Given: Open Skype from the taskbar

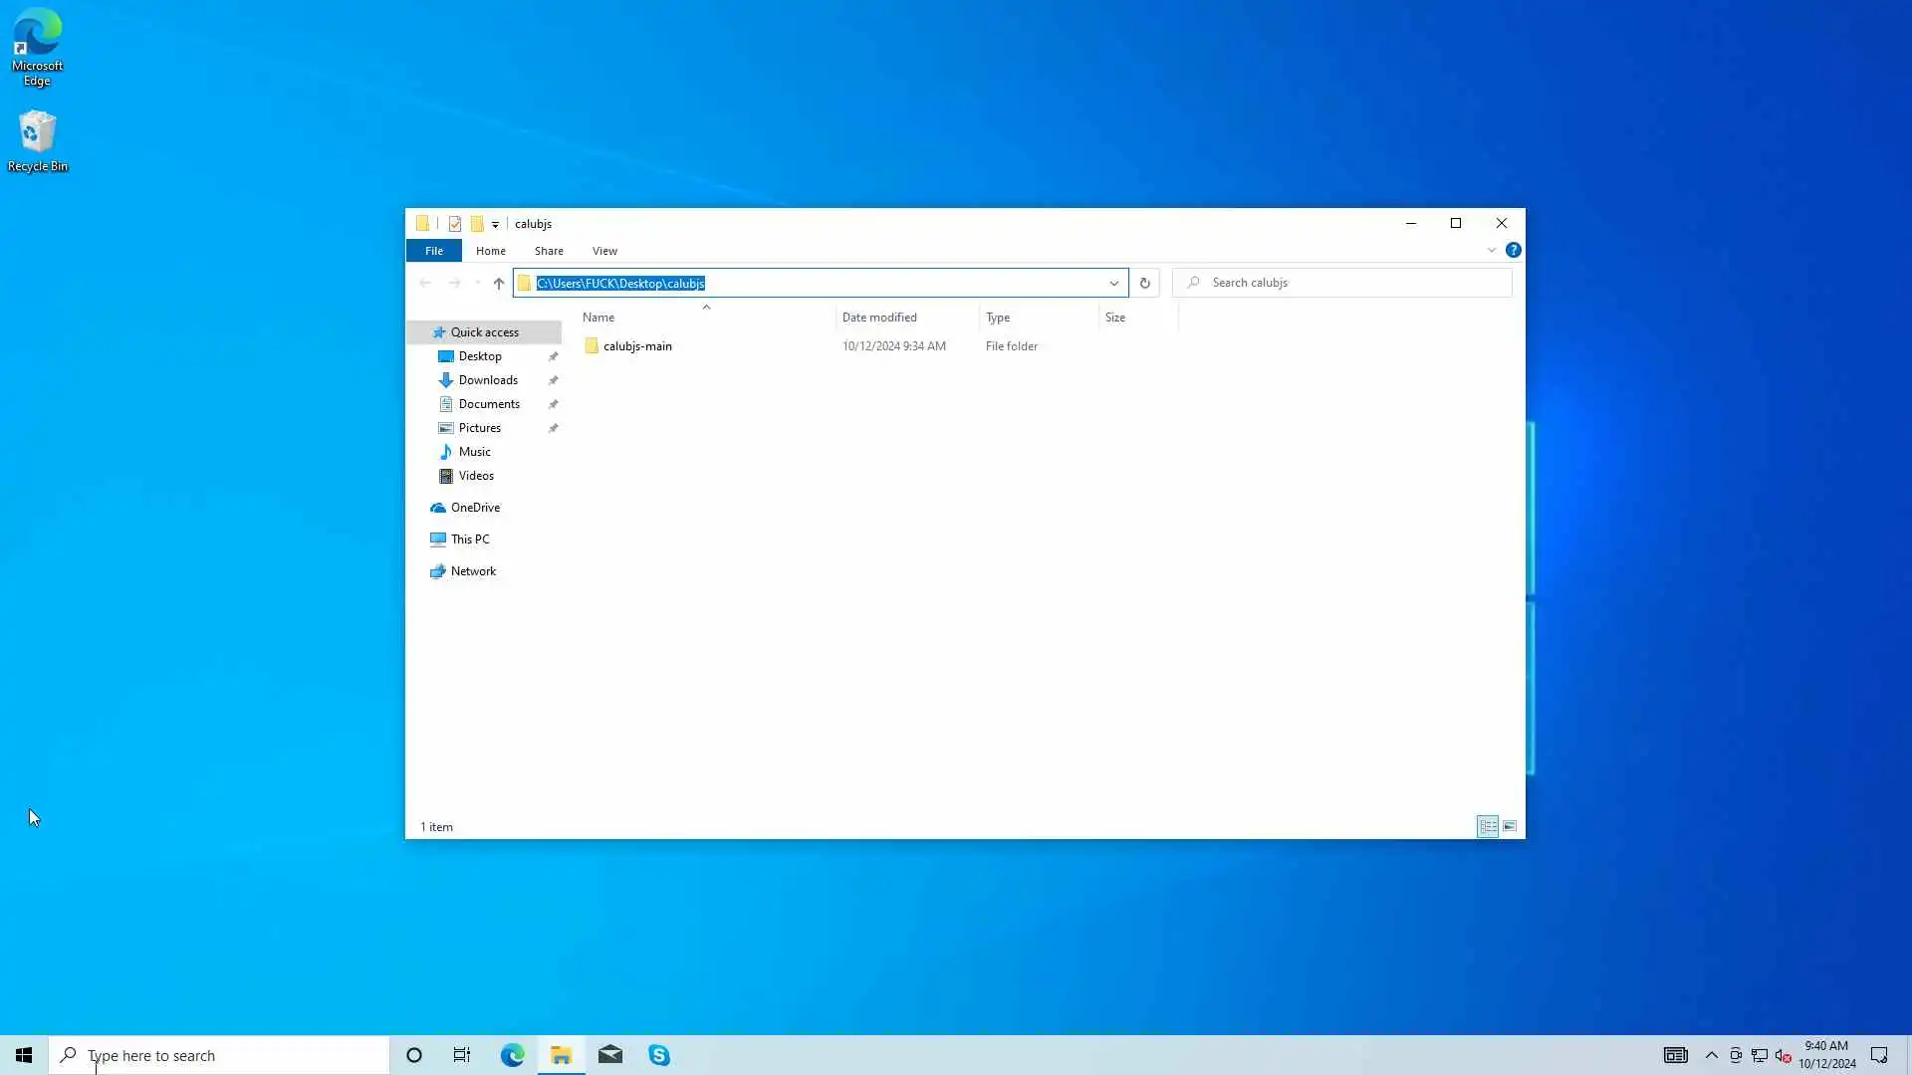Looking at the screenshot, I should click(659, 1056).
